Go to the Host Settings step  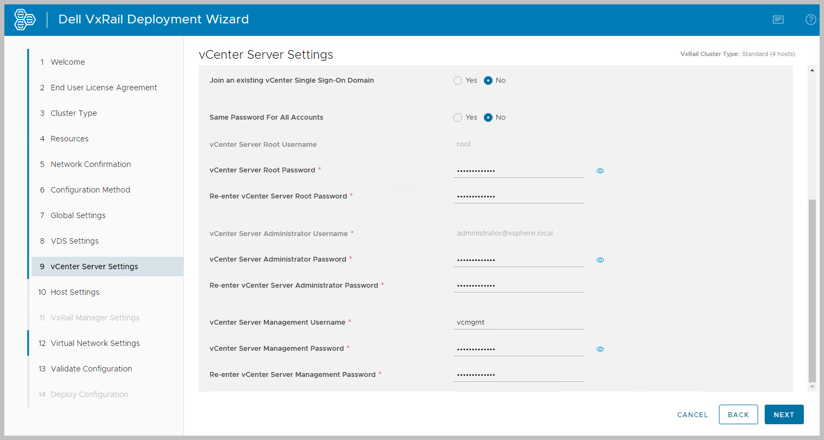[x=75, y=292]
